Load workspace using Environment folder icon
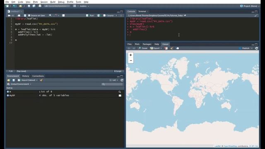 [9, 80]
